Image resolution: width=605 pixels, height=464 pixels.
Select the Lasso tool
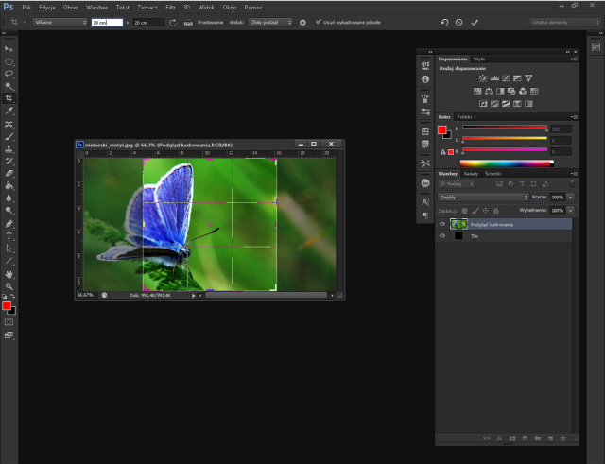pyautogui.click(x=9, y=74)
